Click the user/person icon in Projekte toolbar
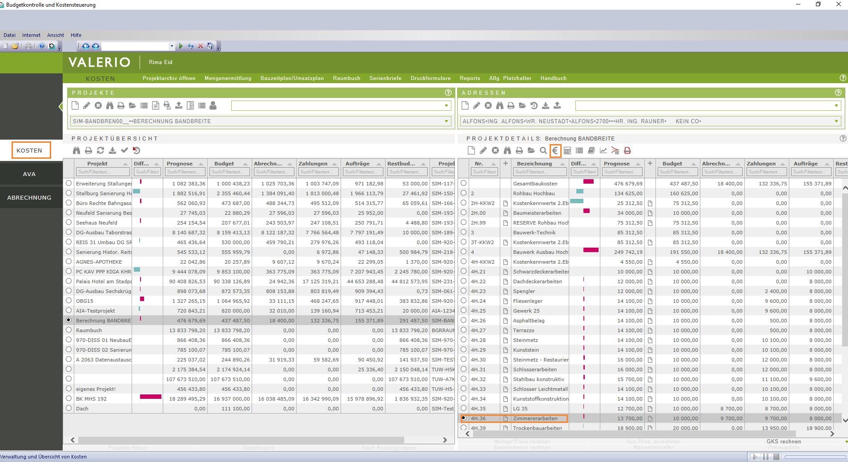This screenshot has height=462, width=848. [x=213, y=105]
